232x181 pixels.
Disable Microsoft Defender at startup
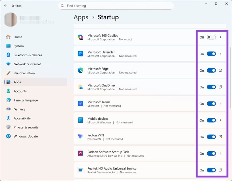pos(211,54)
